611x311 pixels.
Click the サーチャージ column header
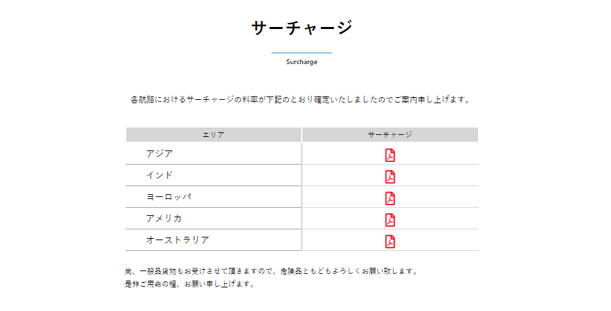click(x=390, y=135)
